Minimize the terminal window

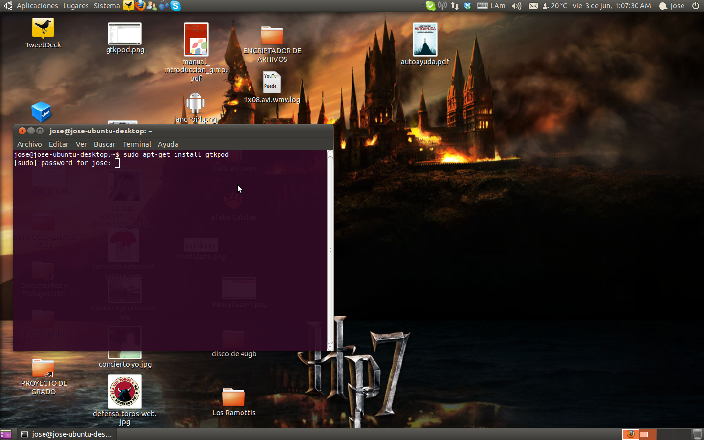[31, 131]
